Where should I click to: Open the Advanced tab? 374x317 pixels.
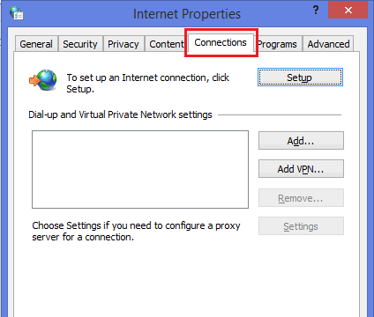pos(328,44)
